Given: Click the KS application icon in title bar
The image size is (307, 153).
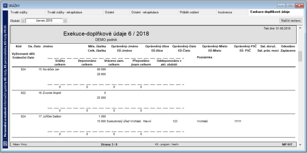Looking at the screenshot, I should (x=5, y=6).
